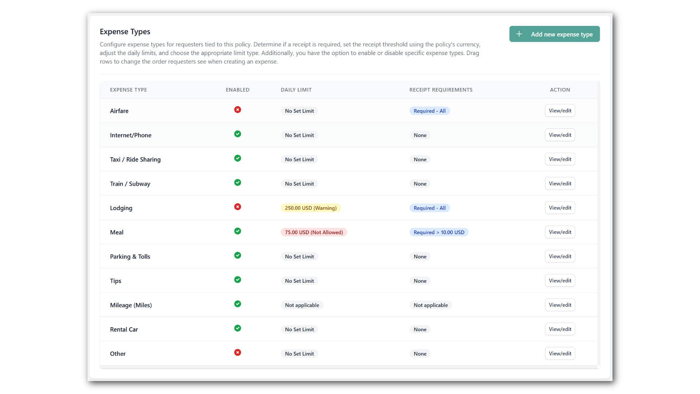
Task: Click Rental Car's No Set Limit badge
Action: [299, 329]
